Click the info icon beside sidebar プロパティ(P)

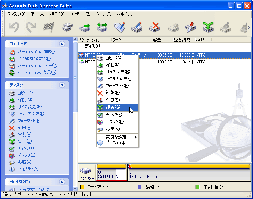coord(12,170)
